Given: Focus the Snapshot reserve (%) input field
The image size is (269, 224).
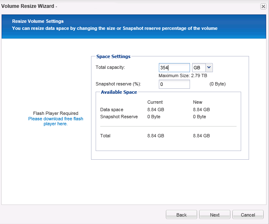Looking at the screenshot, I should click(x=174, y=84).
